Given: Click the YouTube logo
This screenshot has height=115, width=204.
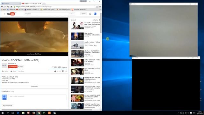Looking at the screenshot, I should pos(11,14).
